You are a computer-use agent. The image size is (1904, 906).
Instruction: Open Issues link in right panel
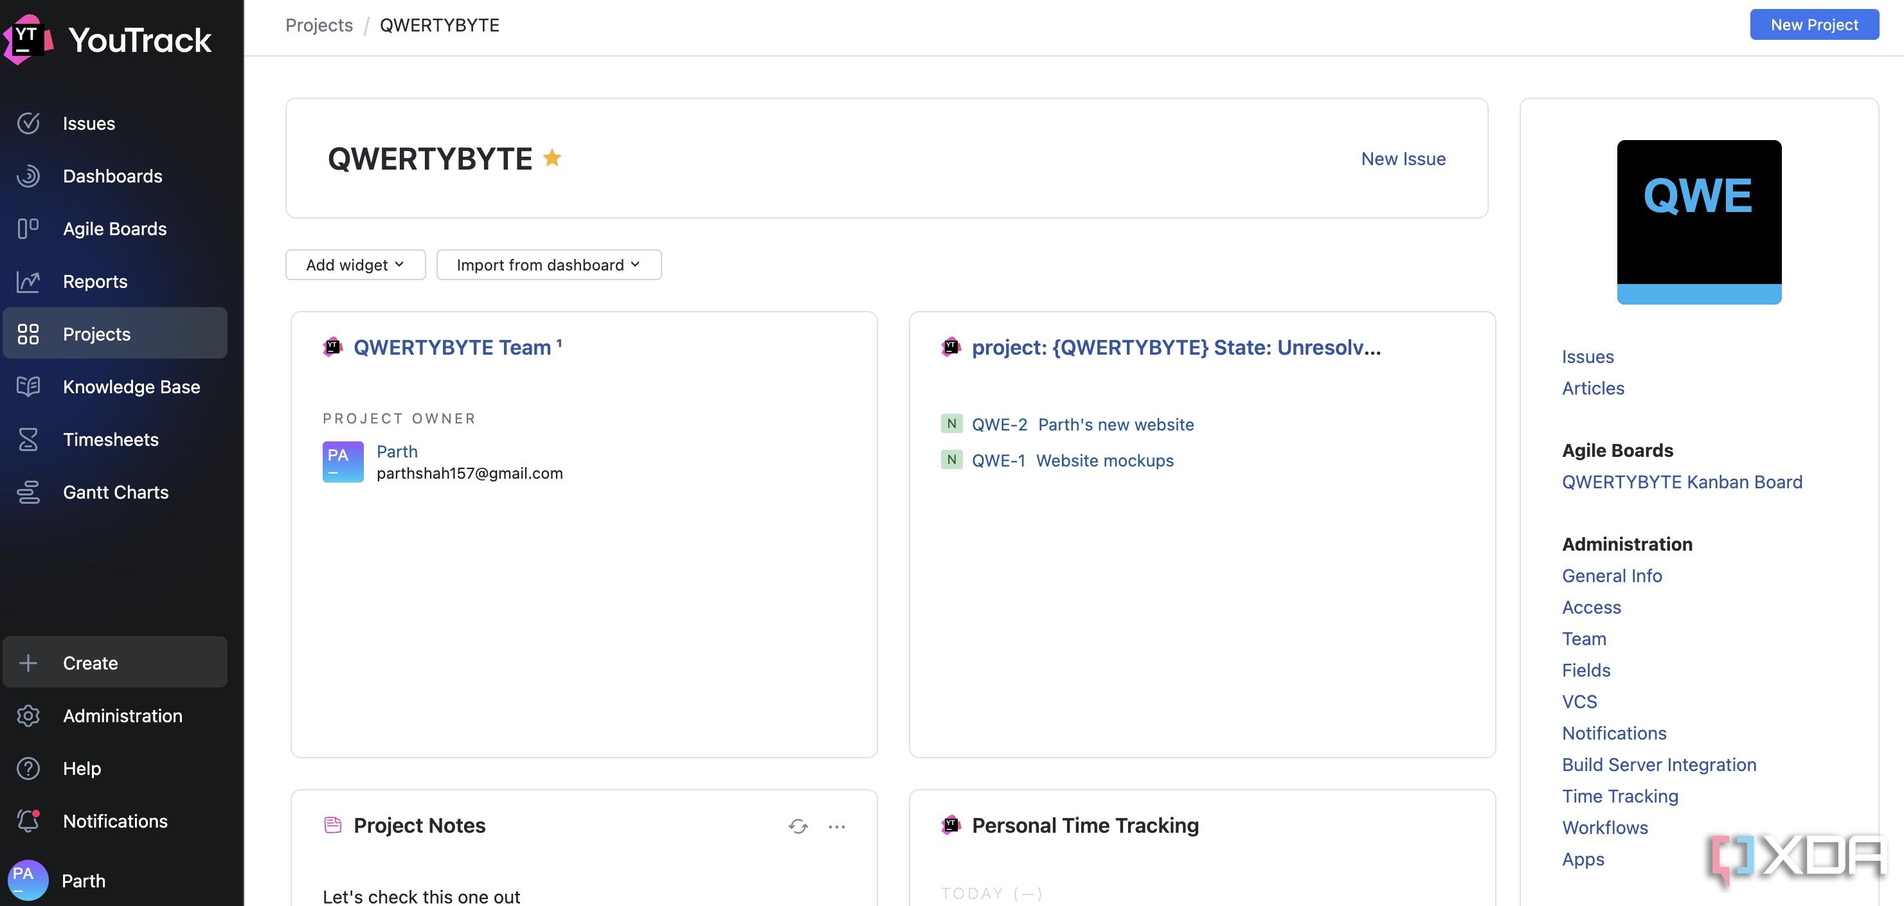click(x=1588, y=357)
